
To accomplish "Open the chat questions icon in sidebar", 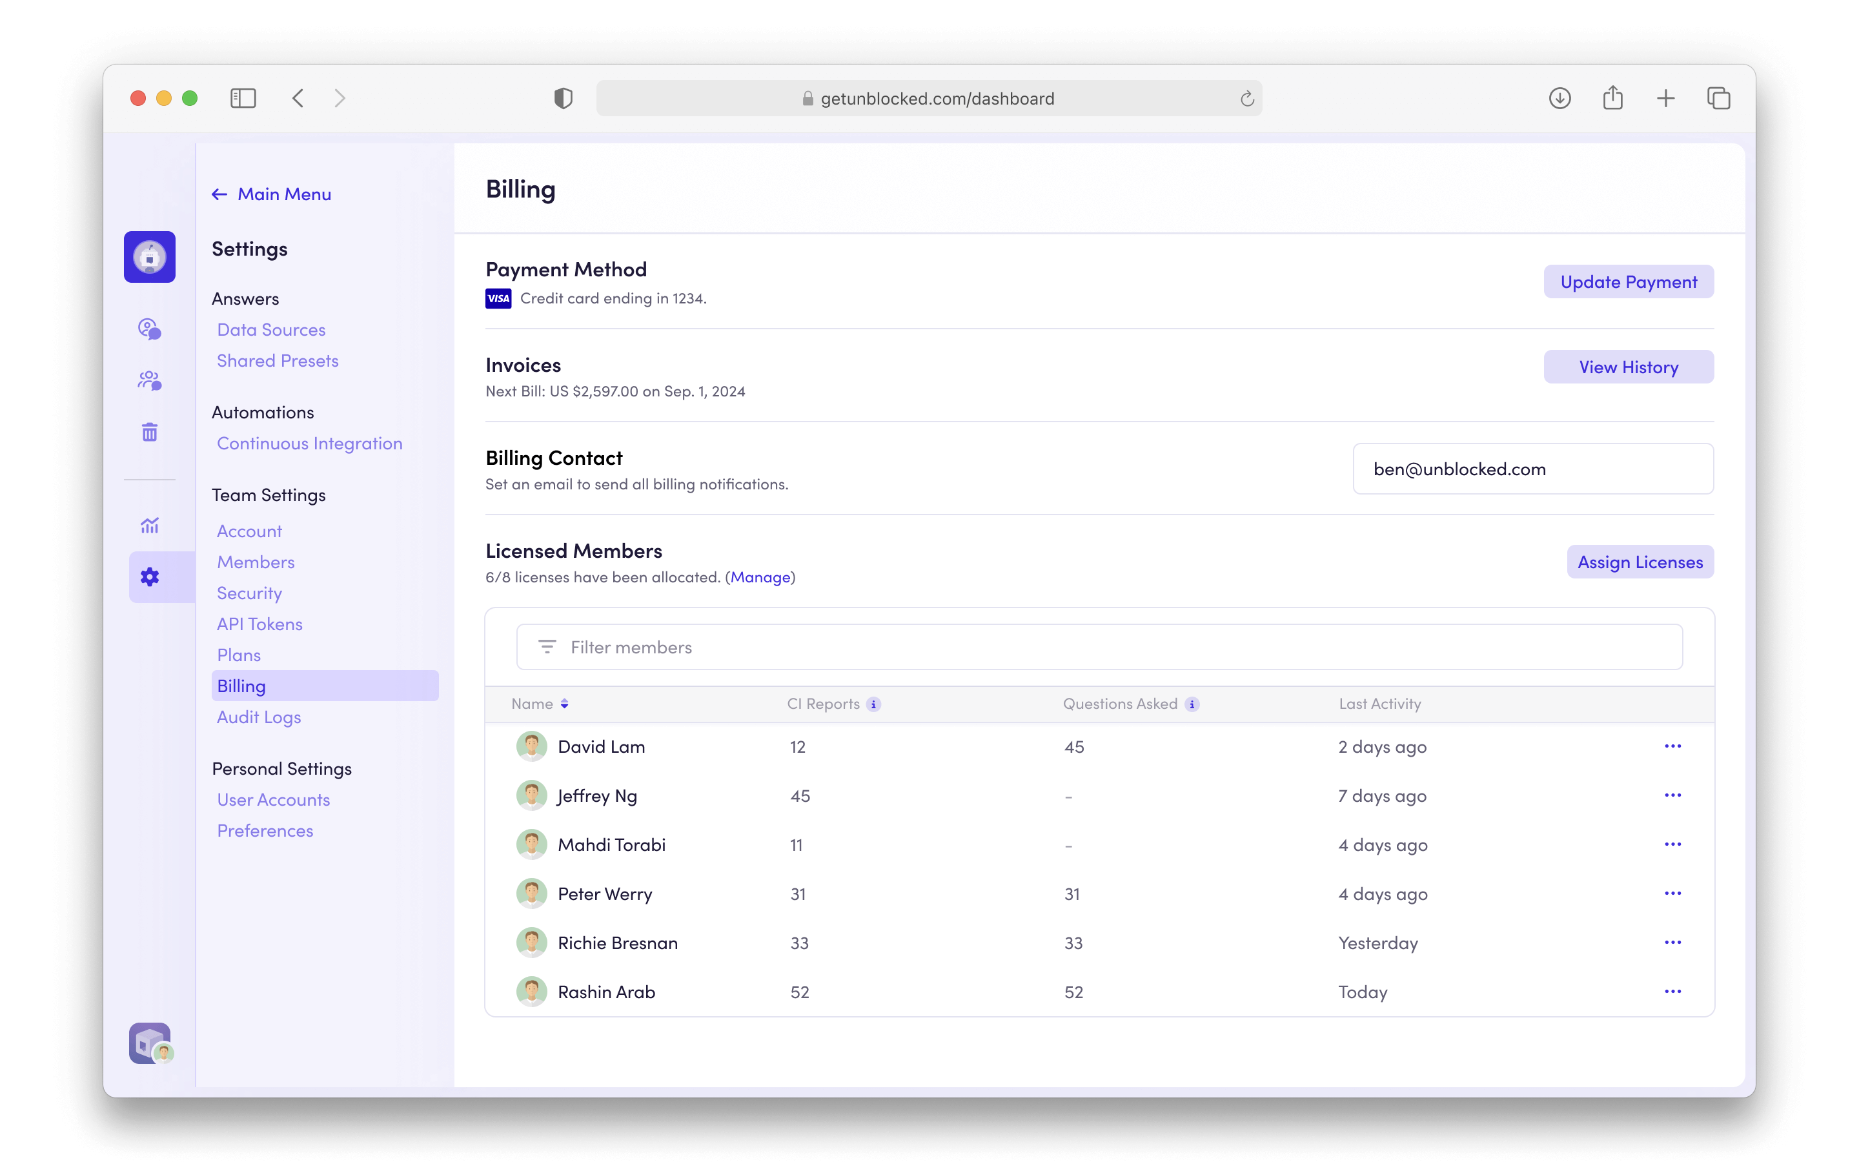I will 150,330.
